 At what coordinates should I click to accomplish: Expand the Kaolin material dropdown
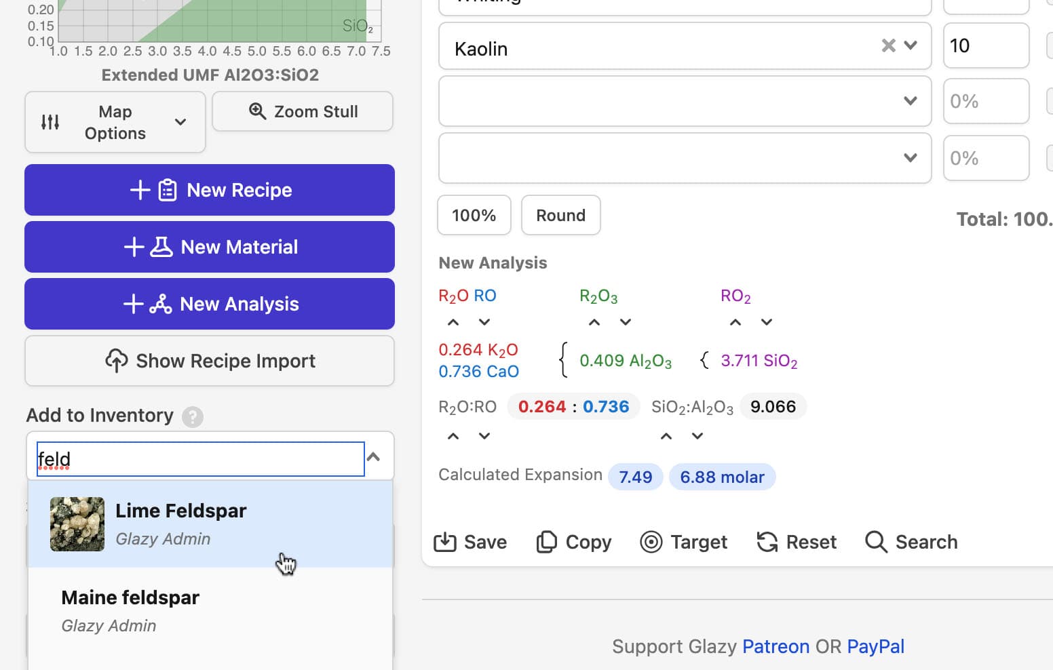click(x=911, y=45)
